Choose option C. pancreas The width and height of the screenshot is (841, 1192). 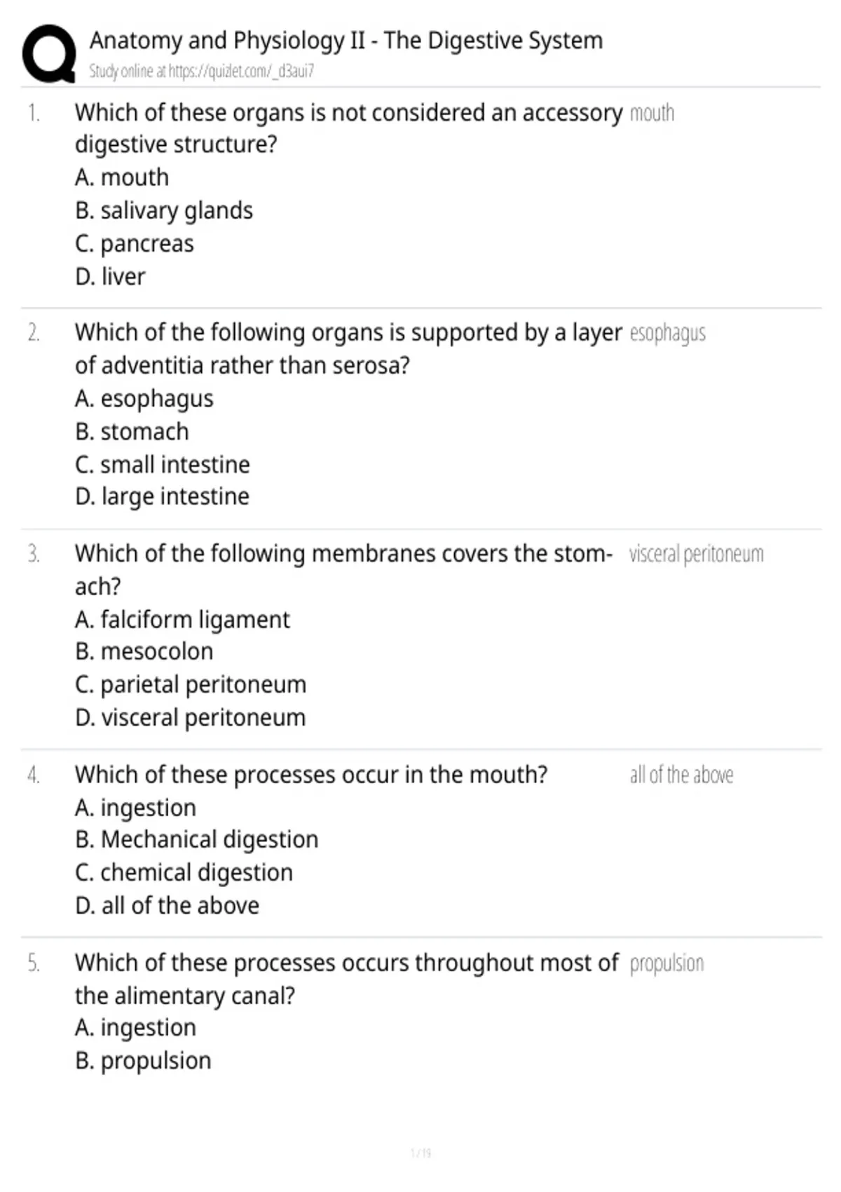pyautogui.click(x=135, y=243)
